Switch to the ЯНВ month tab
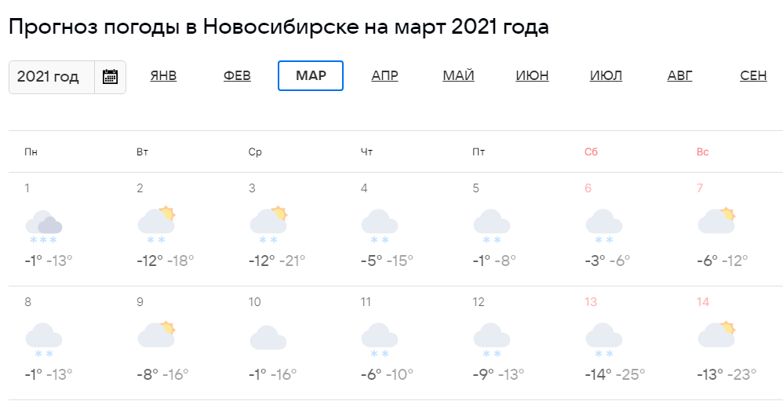This screenshot has width=783, height=401. 164,76
